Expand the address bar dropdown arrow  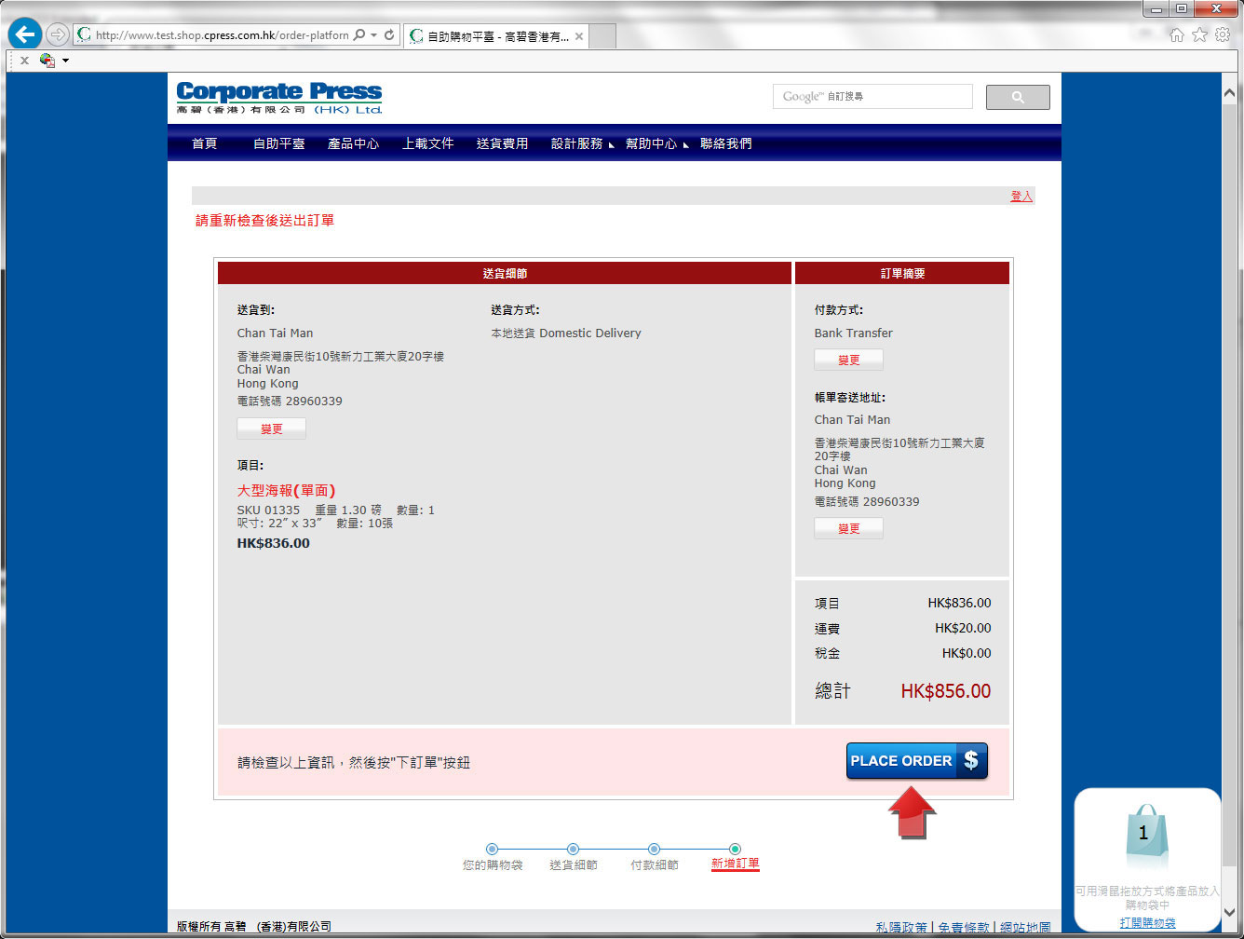point(374,35)
